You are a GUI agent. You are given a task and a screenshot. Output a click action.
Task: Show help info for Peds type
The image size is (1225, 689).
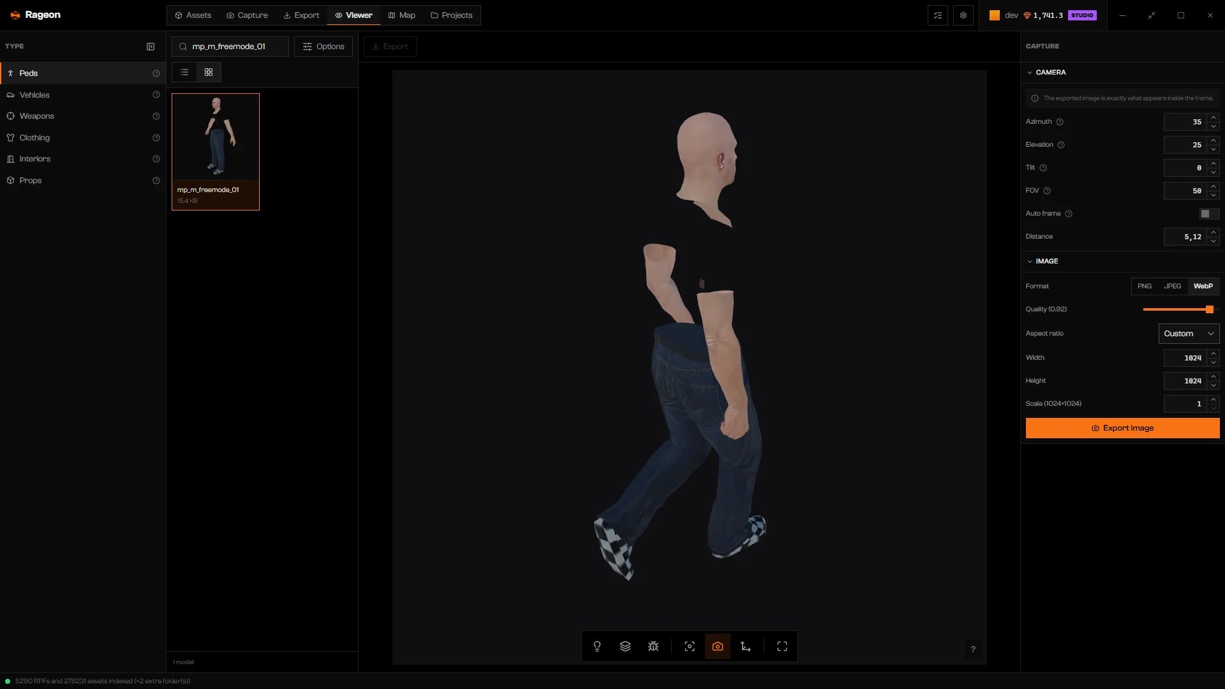(156, 73)
